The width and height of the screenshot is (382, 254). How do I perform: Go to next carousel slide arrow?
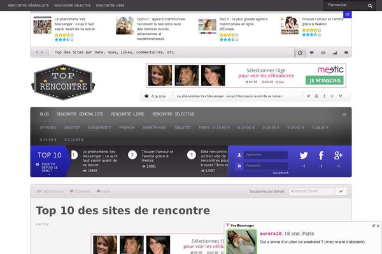tap(42, 52)
